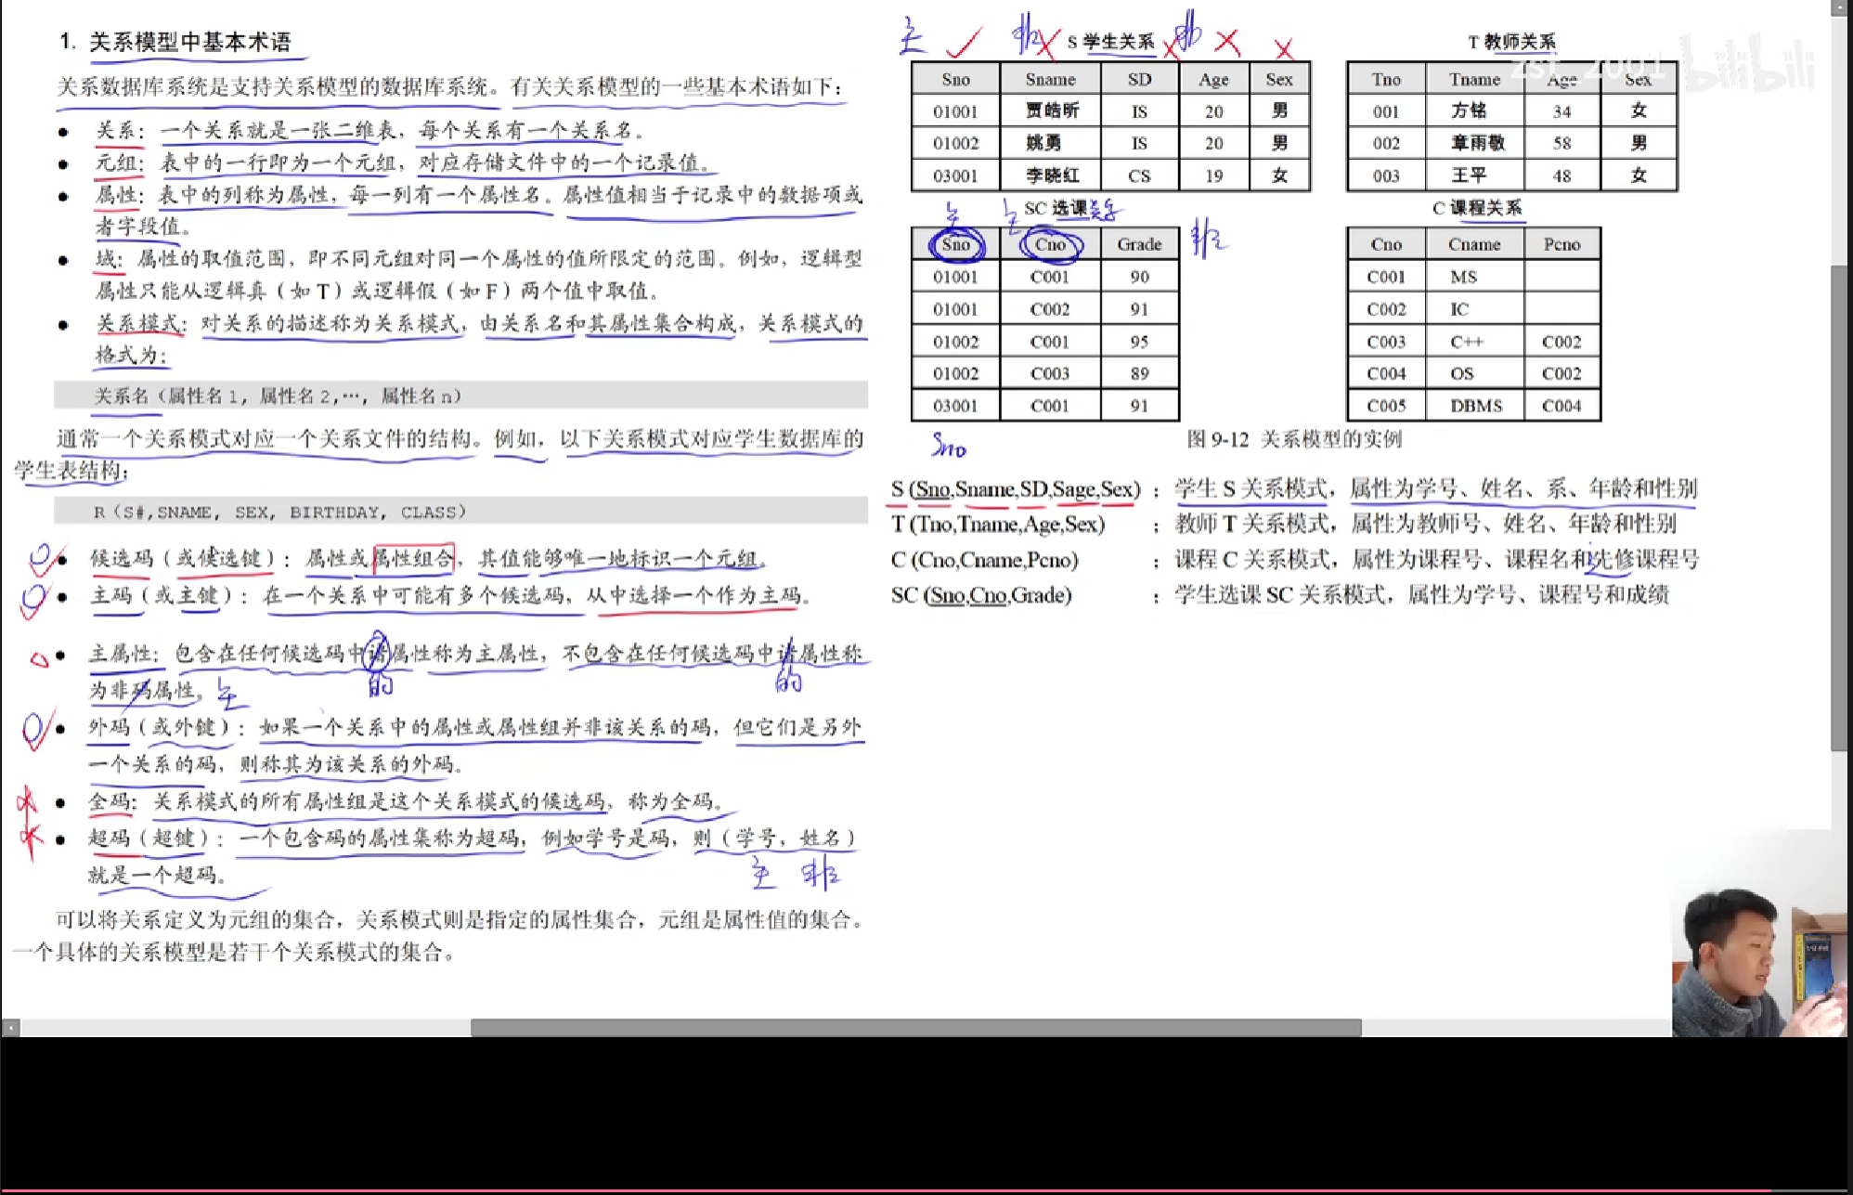
Task: Click the blue-circled Sno header in SC table
Action: [955, 244]
